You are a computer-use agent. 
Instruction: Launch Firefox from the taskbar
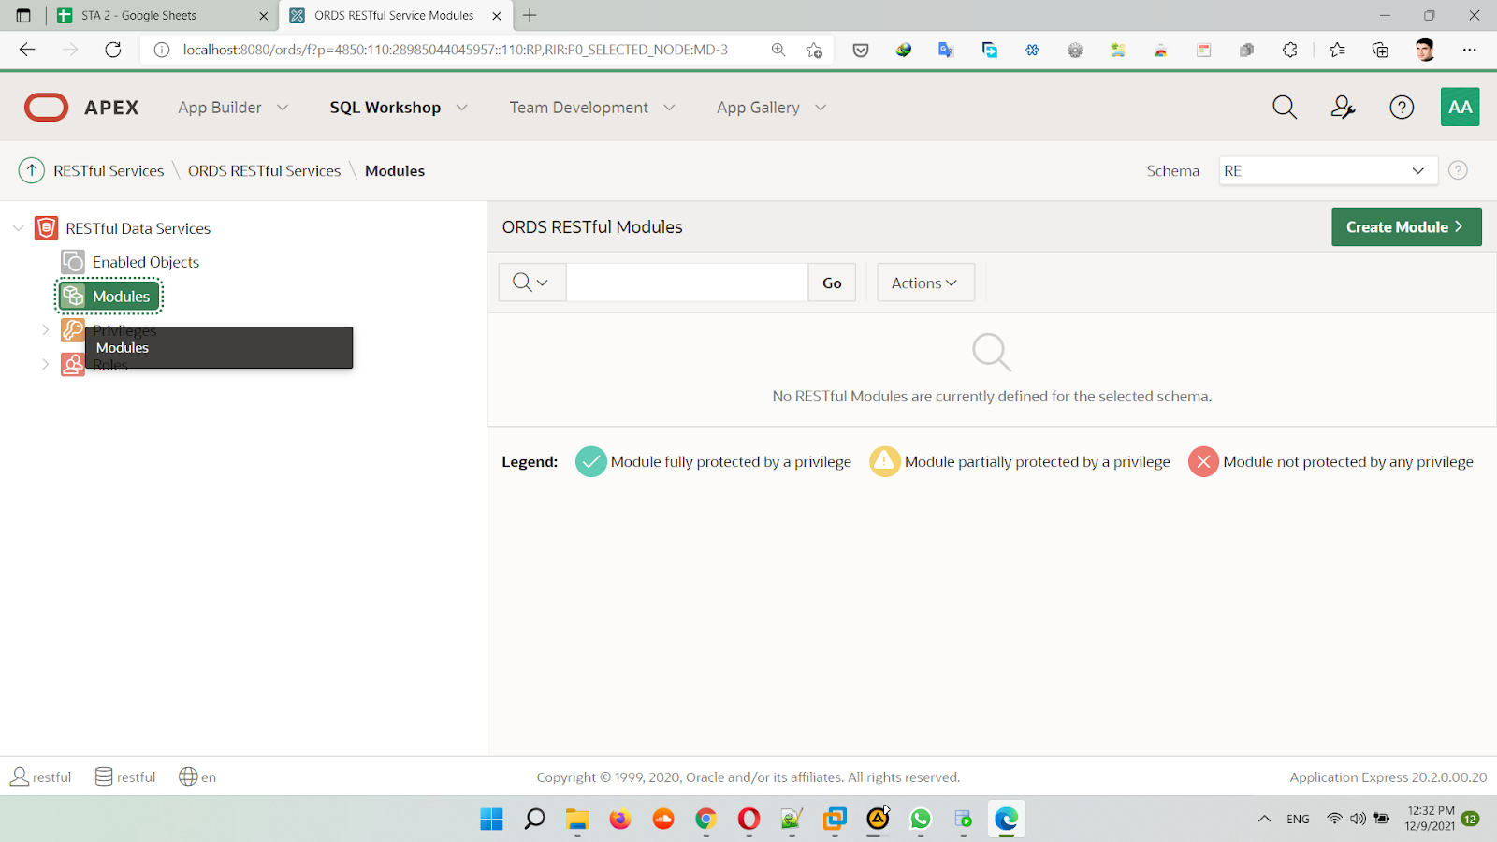[620, 819]
